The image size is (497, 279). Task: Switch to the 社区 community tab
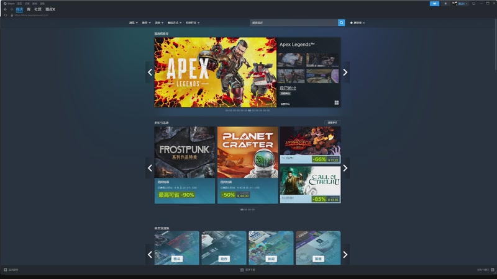click(38, 9)
